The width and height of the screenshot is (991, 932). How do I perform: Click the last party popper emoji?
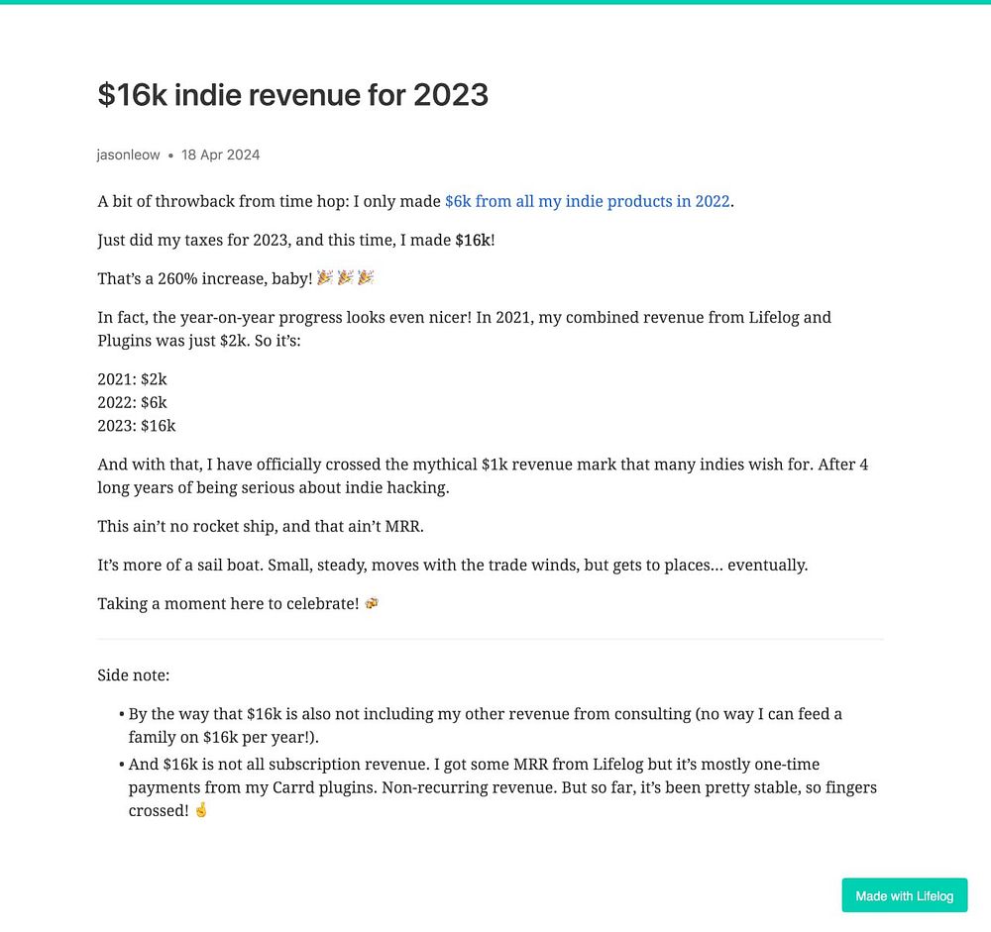coord(366,278)
